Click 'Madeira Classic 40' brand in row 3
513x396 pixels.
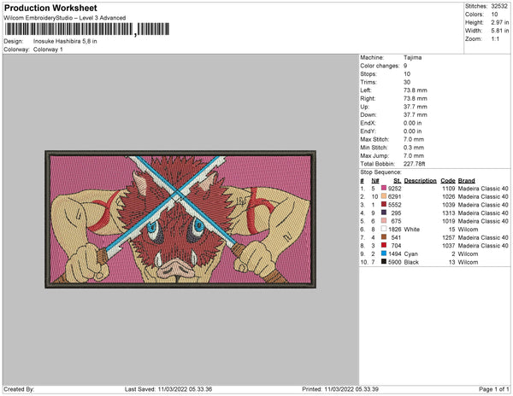tap(483, 205)
